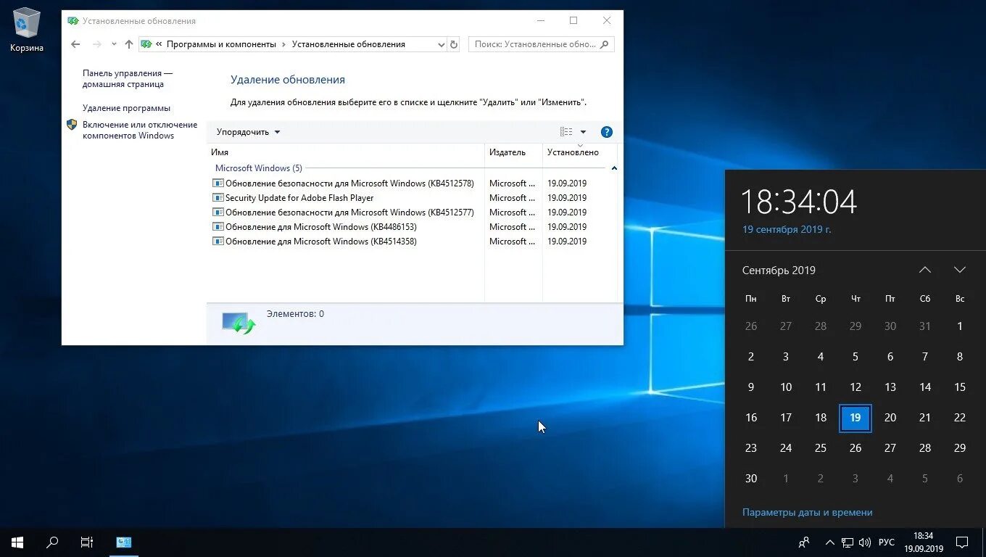Click the Installed Updates breadcrumb segment
This screenshot has width=986, height=557.
coord(349,44)
